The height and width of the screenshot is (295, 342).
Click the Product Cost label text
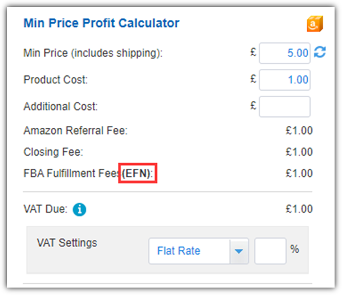coord(56,80)
